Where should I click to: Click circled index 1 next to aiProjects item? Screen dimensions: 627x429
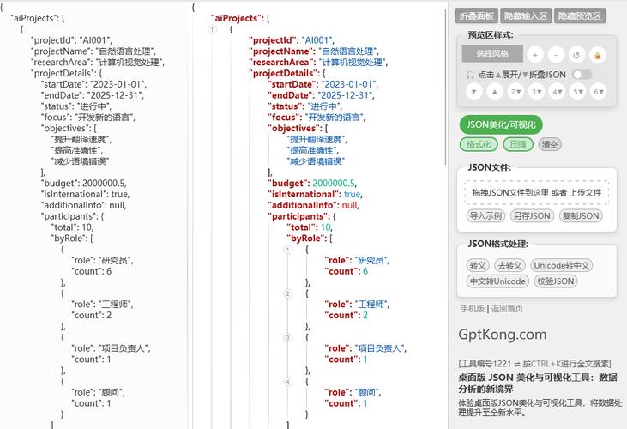click(x=213, y=29)
